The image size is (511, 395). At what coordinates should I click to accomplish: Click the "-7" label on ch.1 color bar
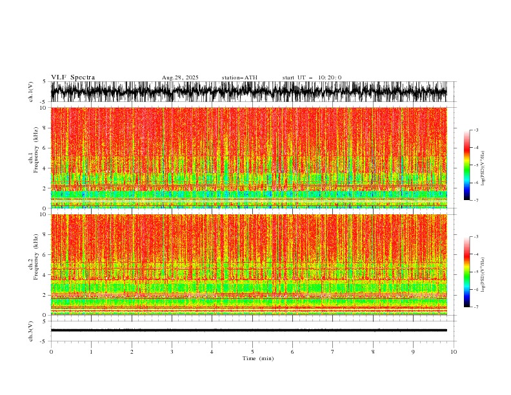click(x=476, y=200)
